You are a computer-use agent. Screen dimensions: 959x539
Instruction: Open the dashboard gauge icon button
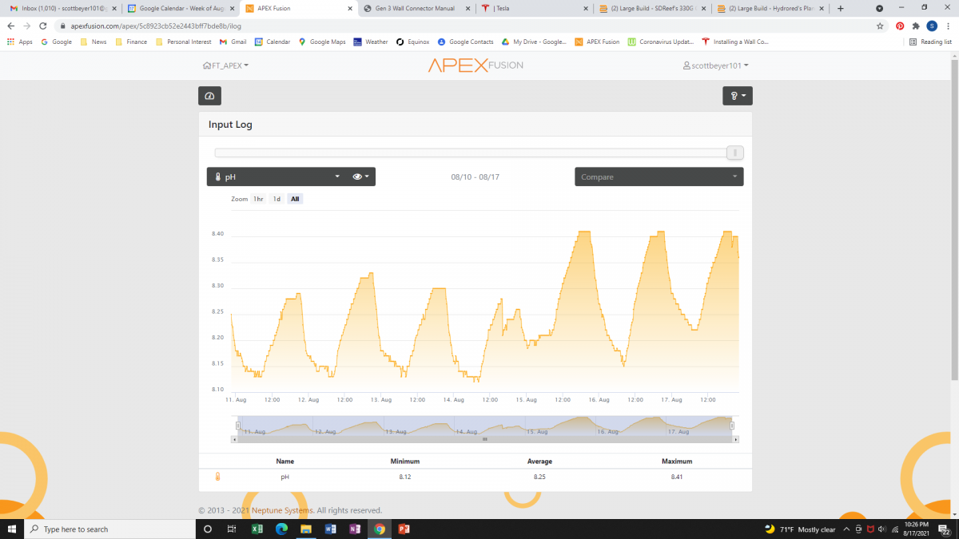point(209,96)
